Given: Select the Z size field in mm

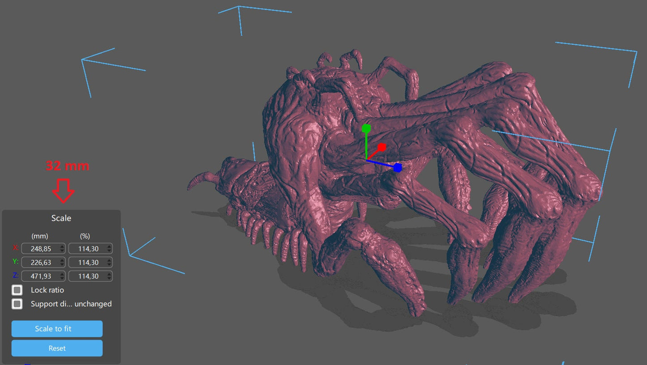Looking at the screenshot, I should (x=39, y=276).
